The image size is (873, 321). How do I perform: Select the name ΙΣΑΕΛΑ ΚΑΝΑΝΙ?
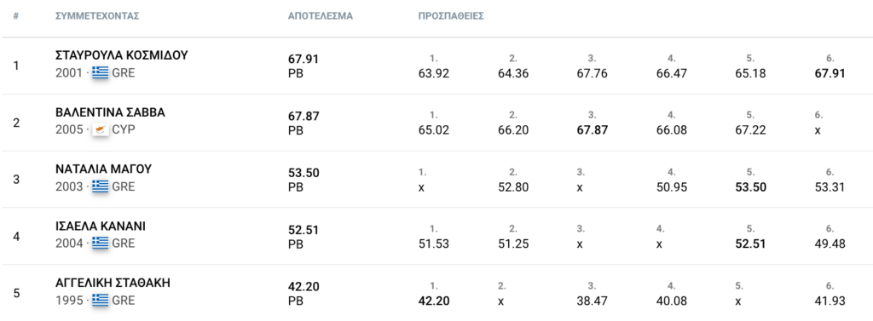coord(101,226)
